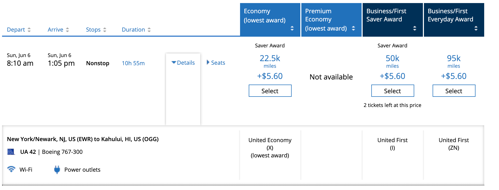Viewport: 499px width, 190px height.
Task: Select the 50k miles Saver fare
Action: point(393,91)
